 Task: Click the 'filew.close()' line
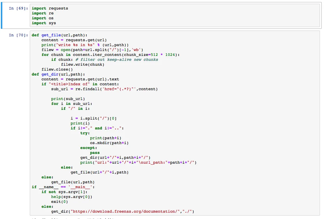coord(57,69)
